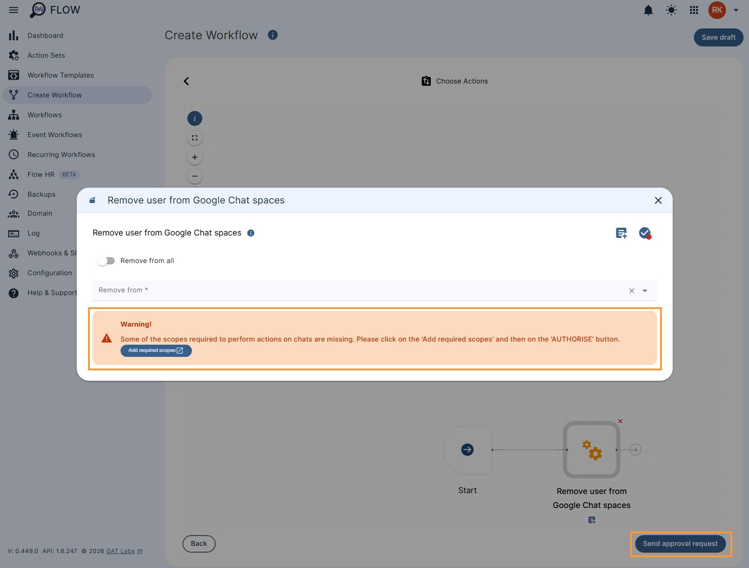Open Action Sets page
The height and width of the screenshot is (568, 749).
pyautogui.click(x=77, y=55)
